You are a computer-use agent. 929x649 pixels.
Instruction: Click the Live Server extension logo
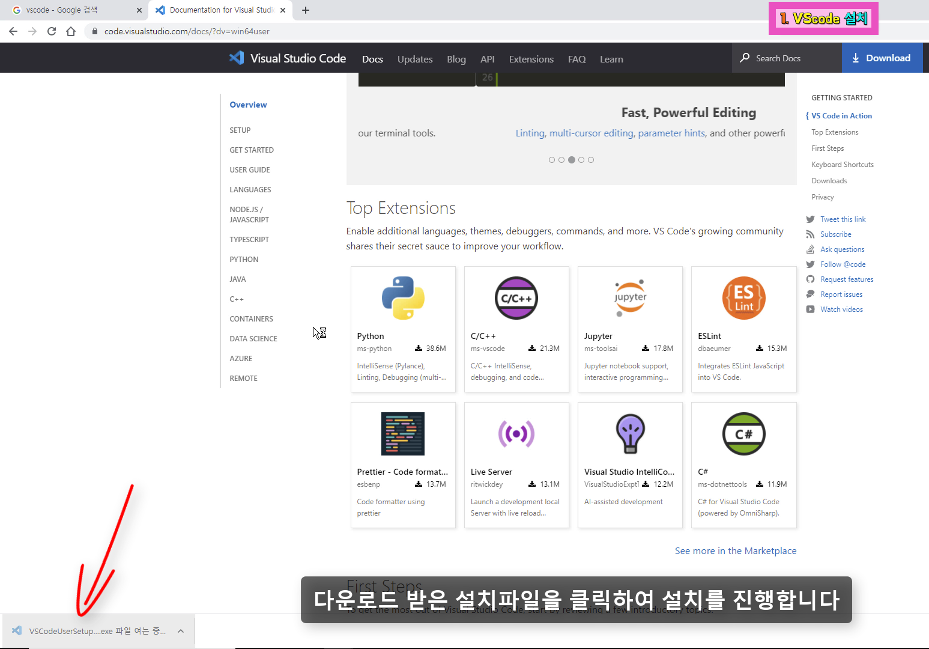tap(516, 434)
